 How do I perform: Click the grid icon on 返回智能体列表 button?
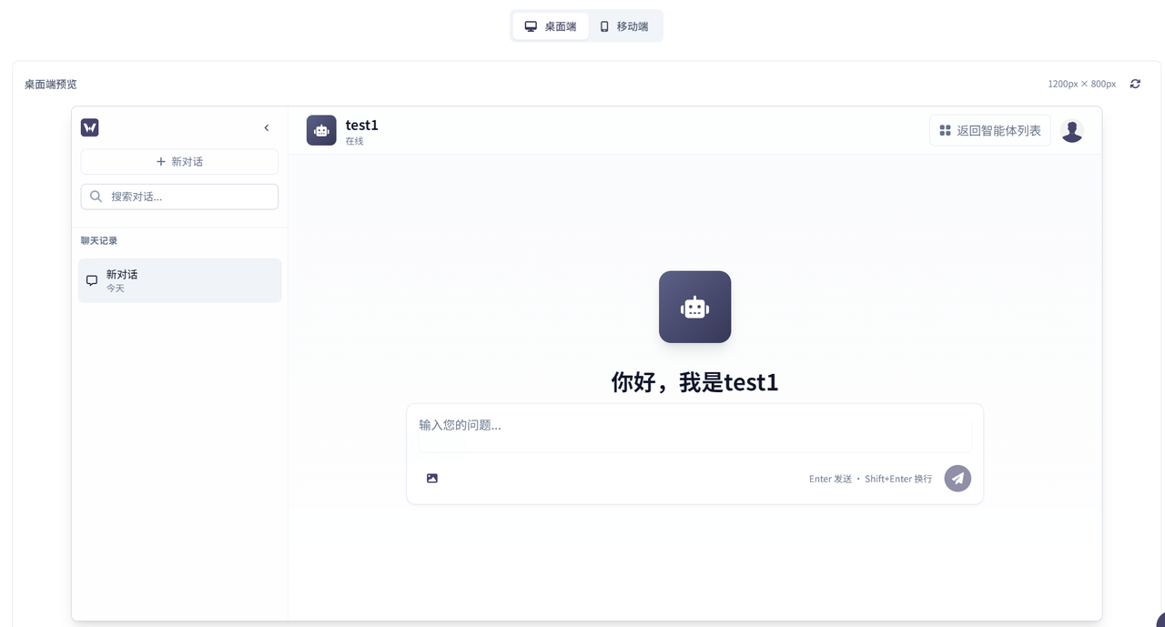[944, 130]
